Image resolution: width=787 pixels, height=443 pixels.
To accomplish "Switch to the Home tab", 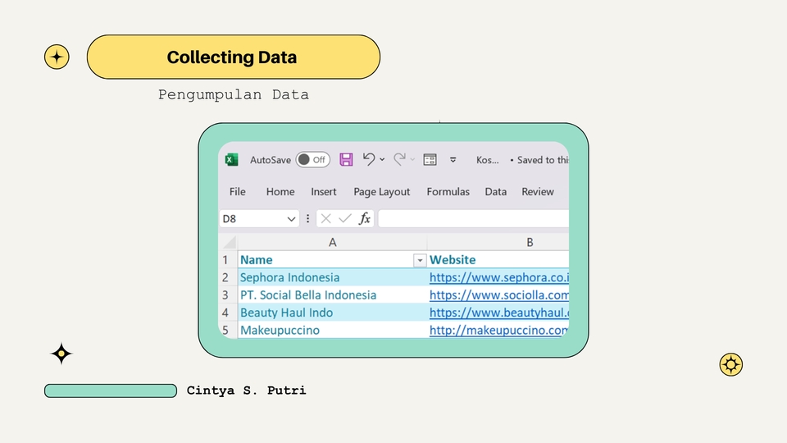I will (x=280, y=191).
